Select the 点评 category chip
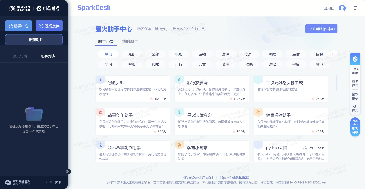 pos(225,54)
